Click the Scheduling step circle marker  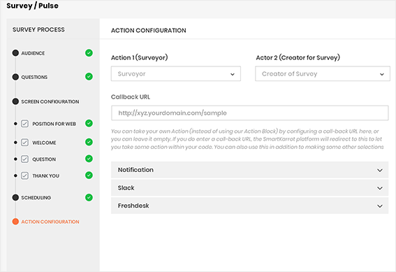pos(15,197)
